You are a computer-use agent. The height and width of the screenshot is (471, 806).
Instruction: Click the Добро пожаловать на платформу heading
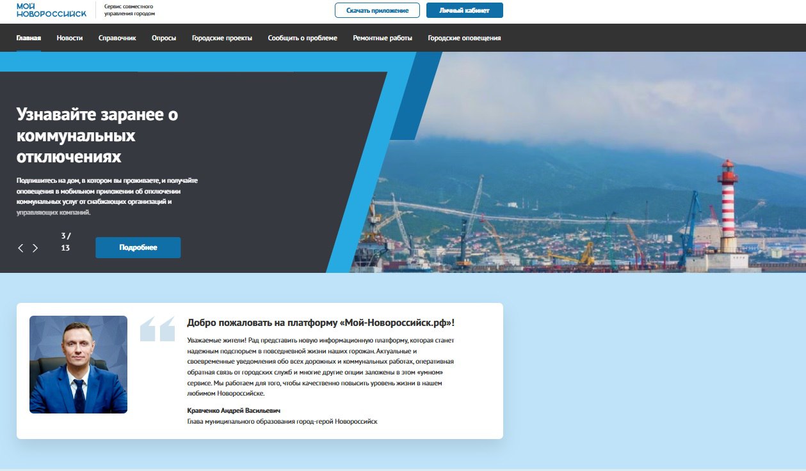click(320, 323)
